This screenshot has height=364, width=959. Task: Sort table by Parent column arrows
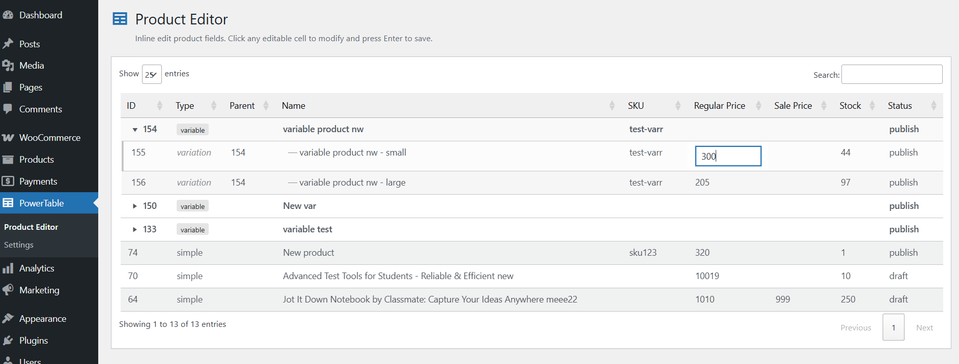[266, 106]
